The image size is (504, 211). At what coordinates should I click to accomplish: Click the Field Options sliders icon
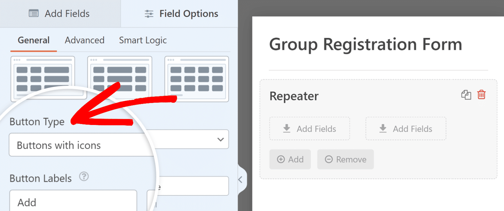(x=148, y=14)
